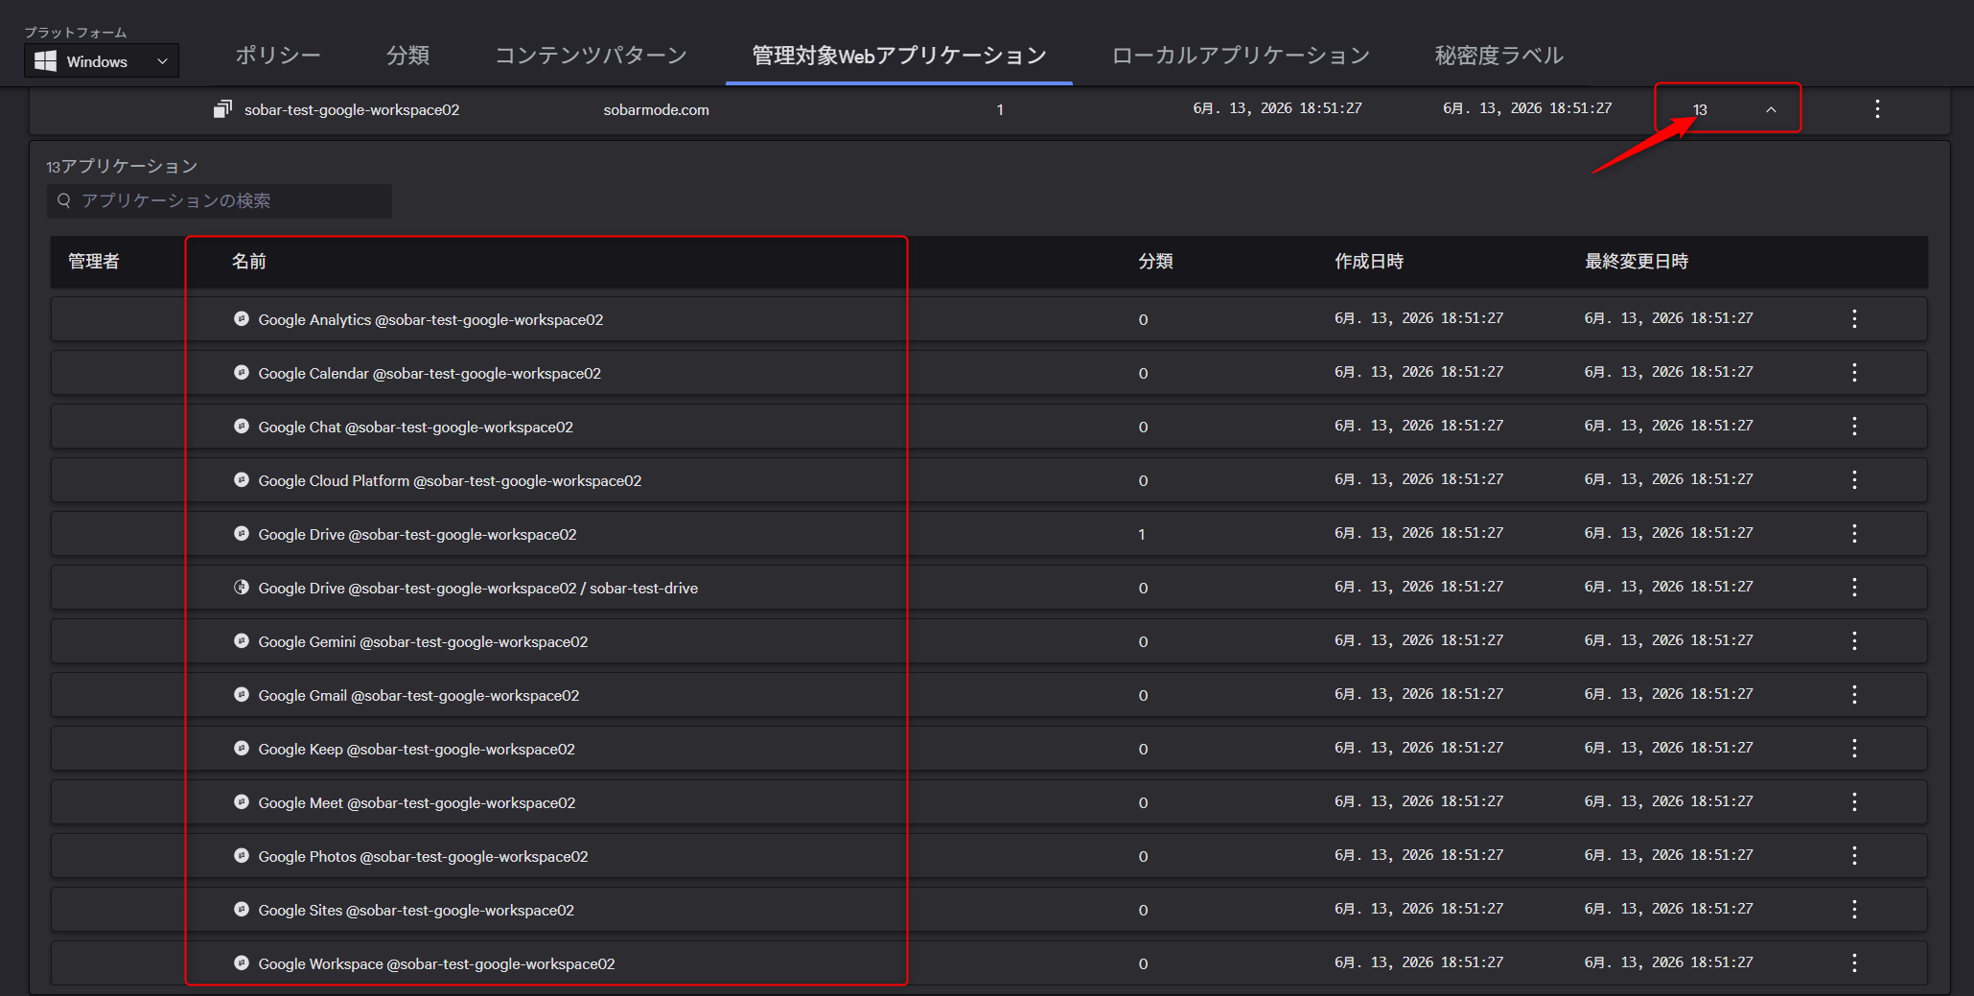Screen dimensions: 1974x996
Task: Click the 13アプリケーション count label
Action: point(122,166)
